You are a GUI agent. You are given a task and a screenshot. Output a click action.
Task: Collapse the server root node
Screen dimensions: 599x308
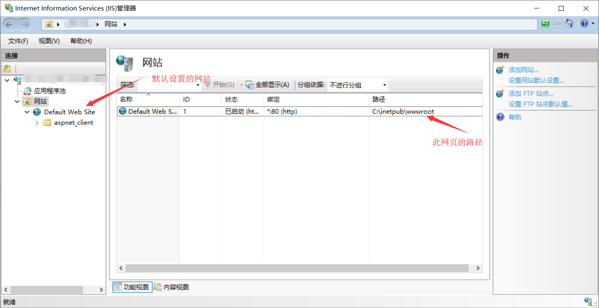click(7, 80)
